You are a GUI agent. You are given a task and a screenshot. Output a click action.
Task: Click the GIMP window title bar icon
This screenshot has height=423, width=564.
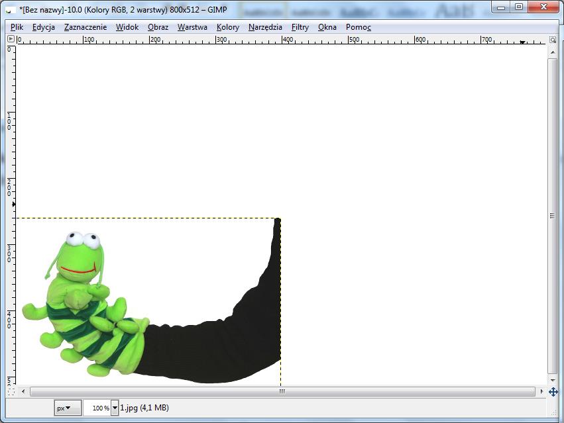click(9, 10)
